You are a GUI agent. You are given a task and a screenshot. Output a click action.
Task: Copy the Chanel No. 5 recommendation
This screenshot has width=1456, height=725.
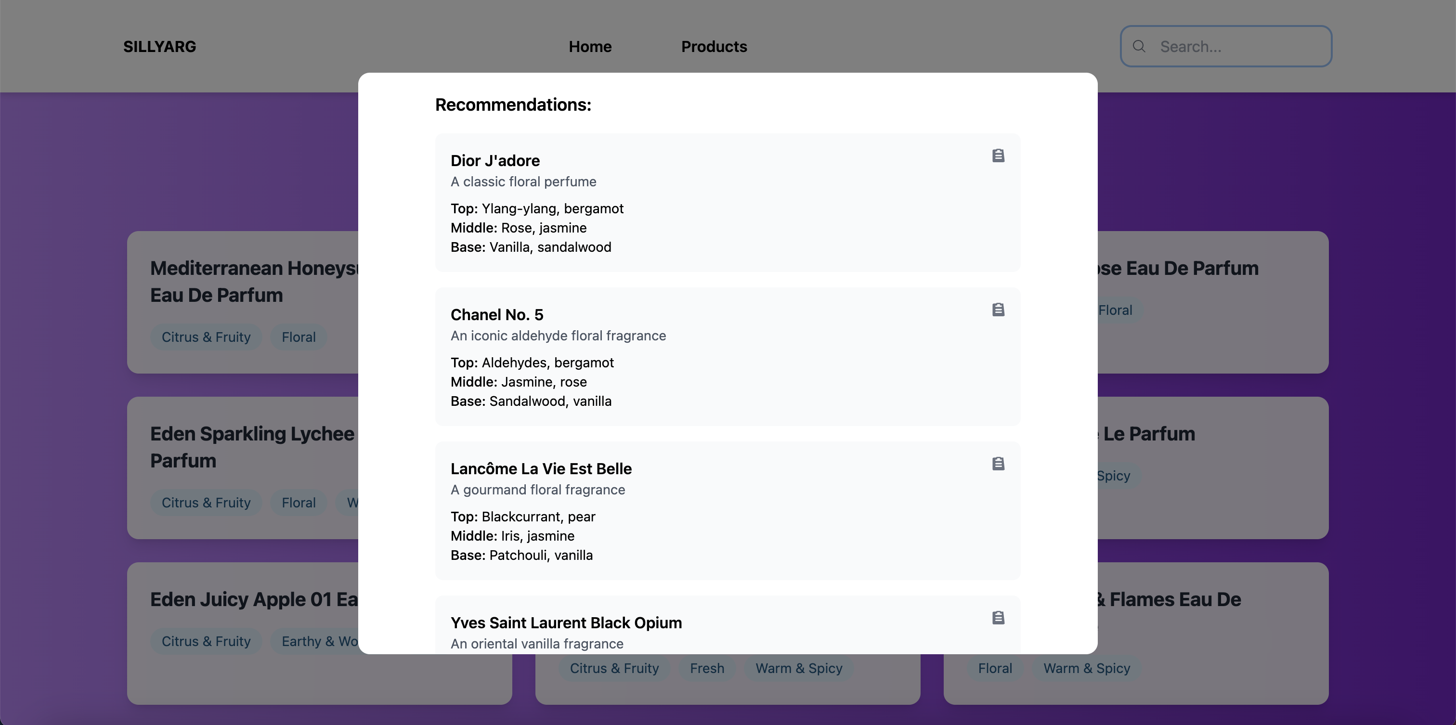(998, 310)
